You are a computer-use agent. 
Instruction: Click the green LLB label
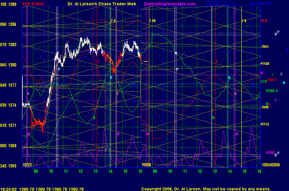pyautogui.click(x=264, y=81)
